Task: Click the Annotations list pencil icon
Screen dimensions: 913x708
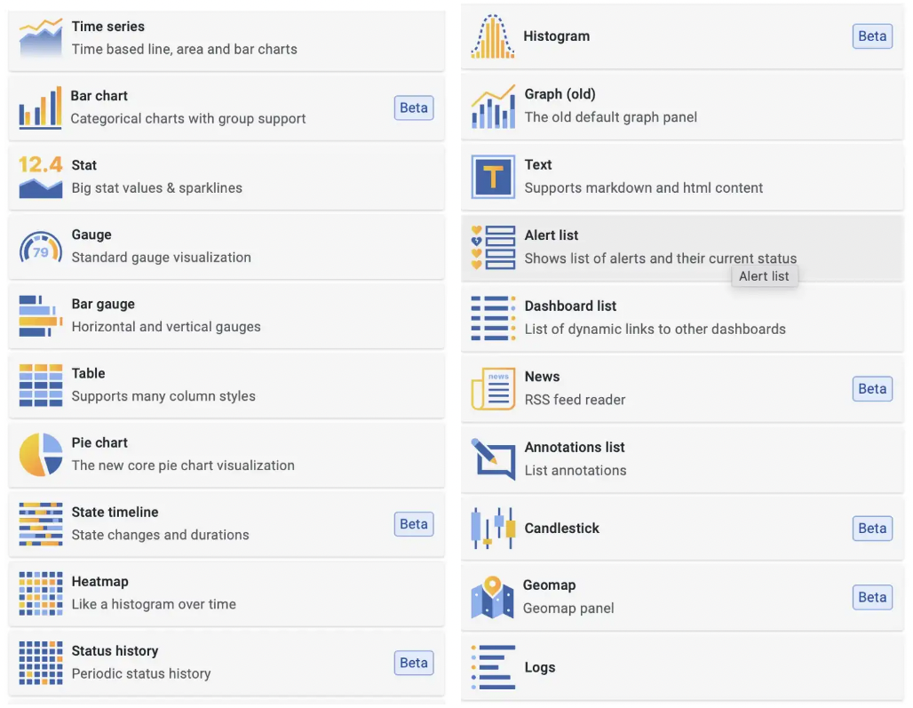Action: tap(493, 458)
